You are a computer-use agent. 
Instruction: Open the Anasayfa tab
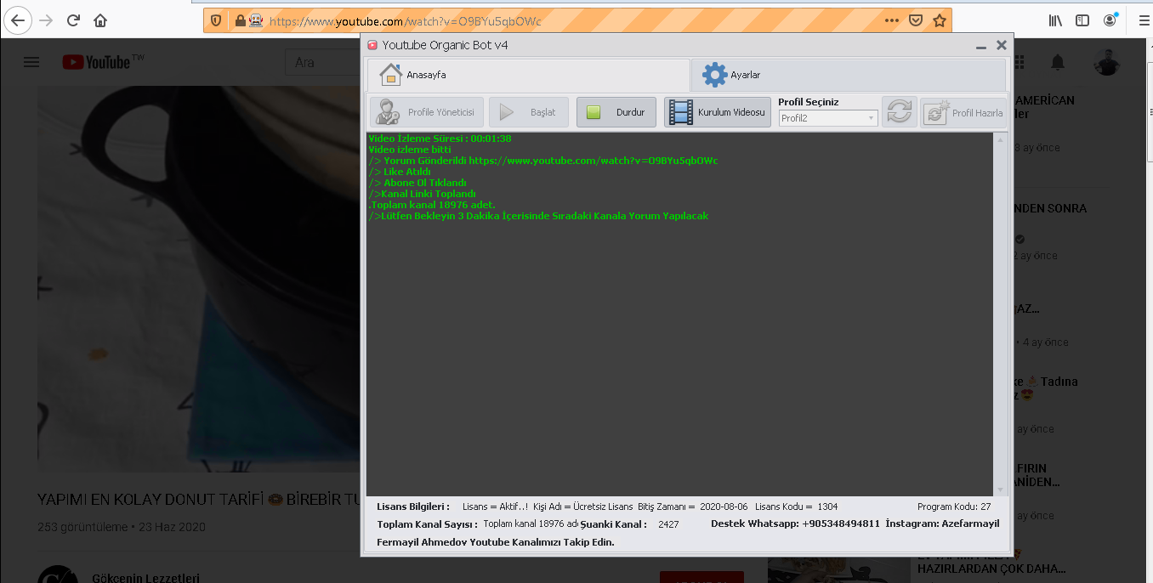tap(528, 75)
